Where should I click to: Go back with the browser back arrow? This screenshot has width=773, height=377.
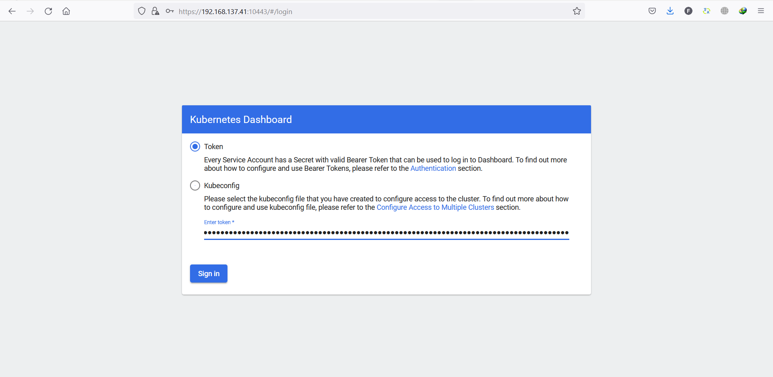tap(12, 11)
